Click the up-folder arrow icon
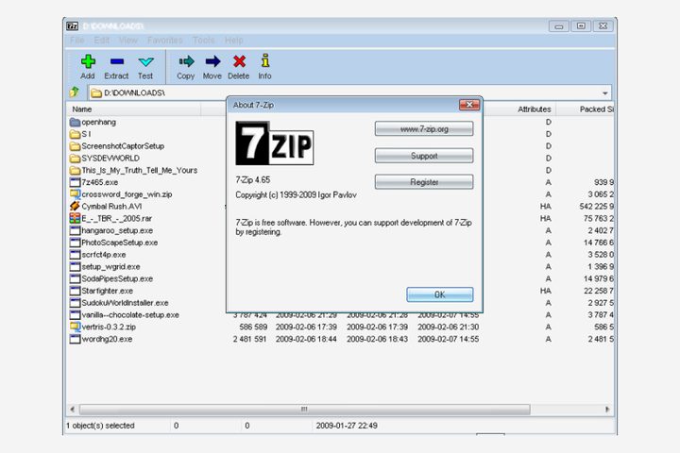 tap(74, 92)
